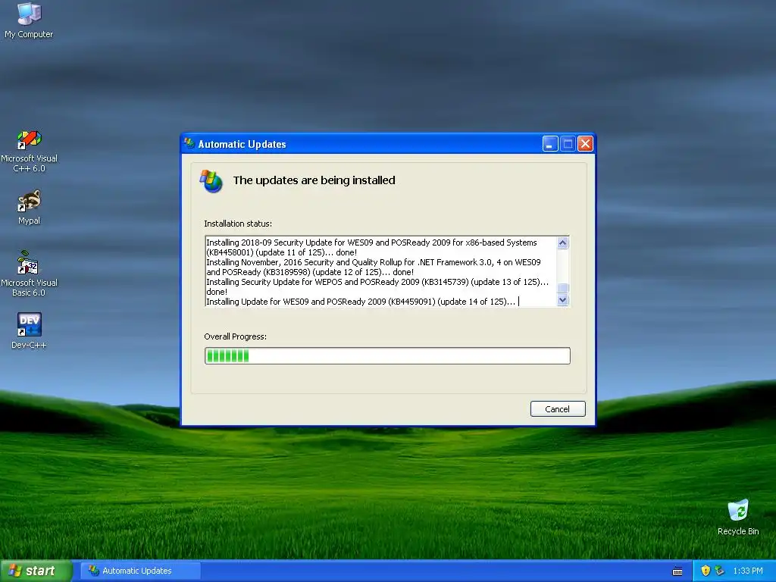Screen dimensions: 776x582
Task: Click the 'Overall Progress:' label
Action: pos(236,336)
